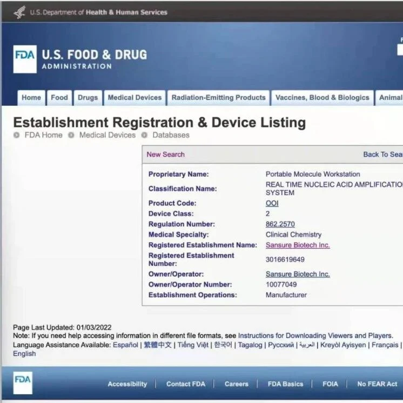Click Back To Search link
The width and height of the screenshot is (403, 403).
(383, 155)
